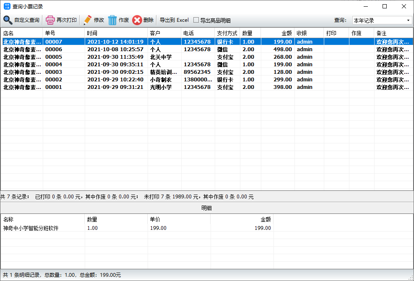Image resolution: width=414 pixels, height=281 pixels.
Task: Click the app icon in title bar
Action: tap(6, 6)
